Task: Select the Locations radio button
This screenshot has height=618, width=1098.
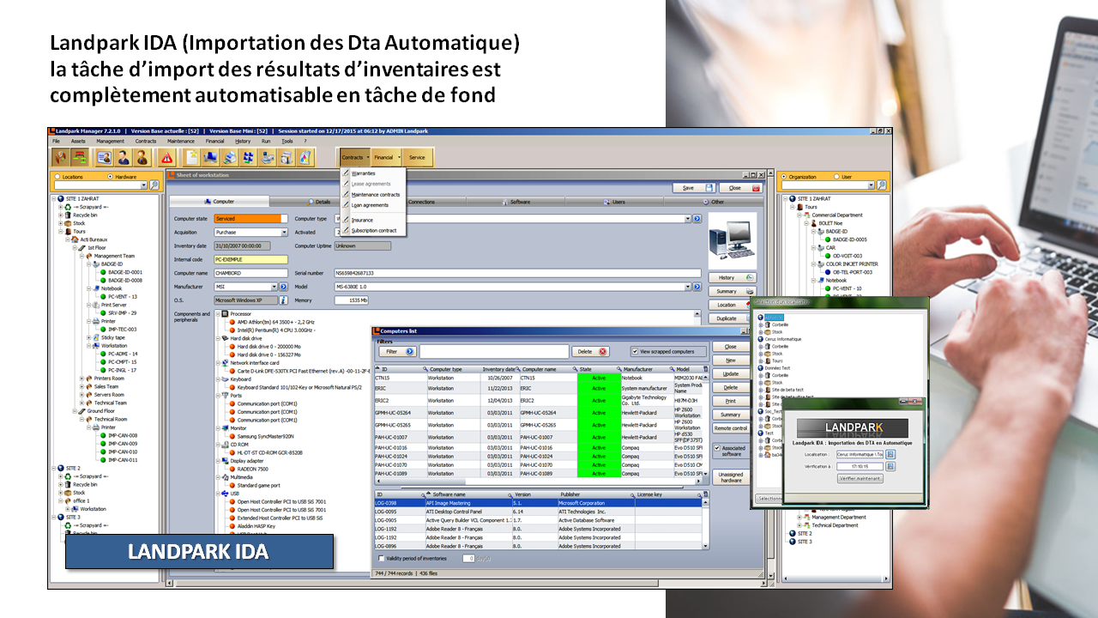Action: coord(57,177)
